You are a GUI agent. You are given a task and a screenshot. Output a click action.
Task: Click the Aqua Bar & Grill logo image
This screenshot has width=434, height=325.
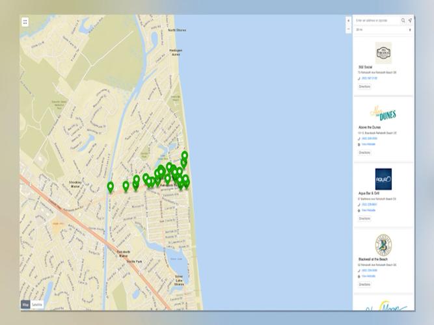[383, 179]
